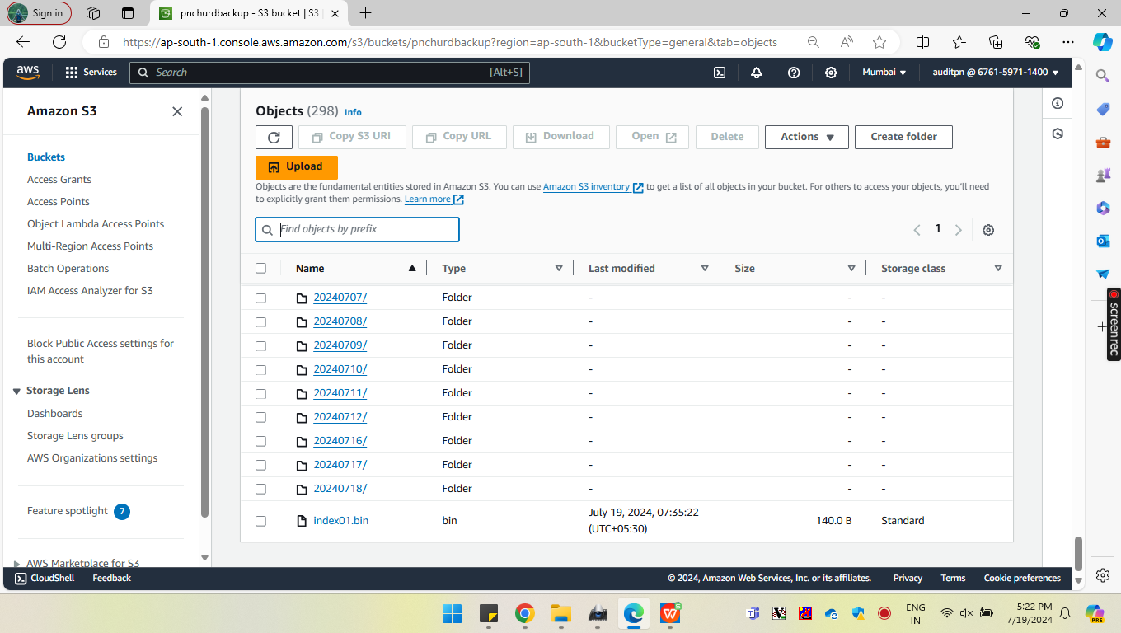Open the 20240718/ folder link

[x=340, y=489]
